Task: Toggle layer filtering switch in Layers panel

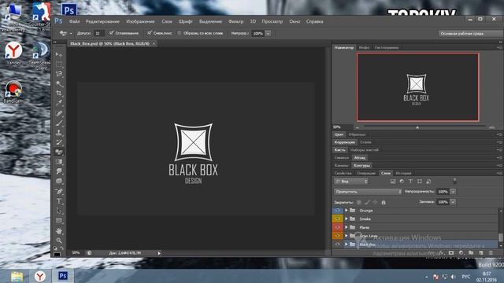Action: coord(454,182)
